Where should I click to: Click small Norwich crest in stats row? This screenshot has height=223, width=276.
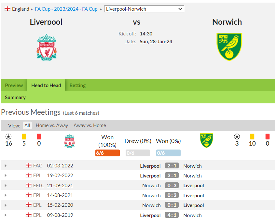click(x=206, y=140)
